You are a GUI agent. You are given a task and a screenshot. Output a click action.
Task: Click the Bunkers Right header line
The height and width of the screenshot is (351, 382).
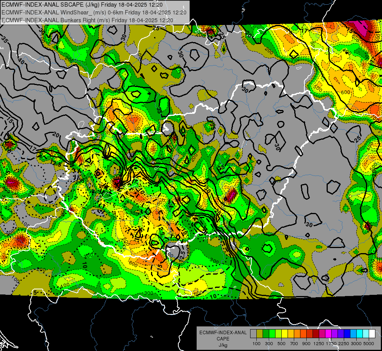point(87,20)
